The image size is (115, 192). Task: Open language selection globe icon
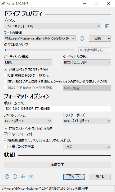[7, 177]
